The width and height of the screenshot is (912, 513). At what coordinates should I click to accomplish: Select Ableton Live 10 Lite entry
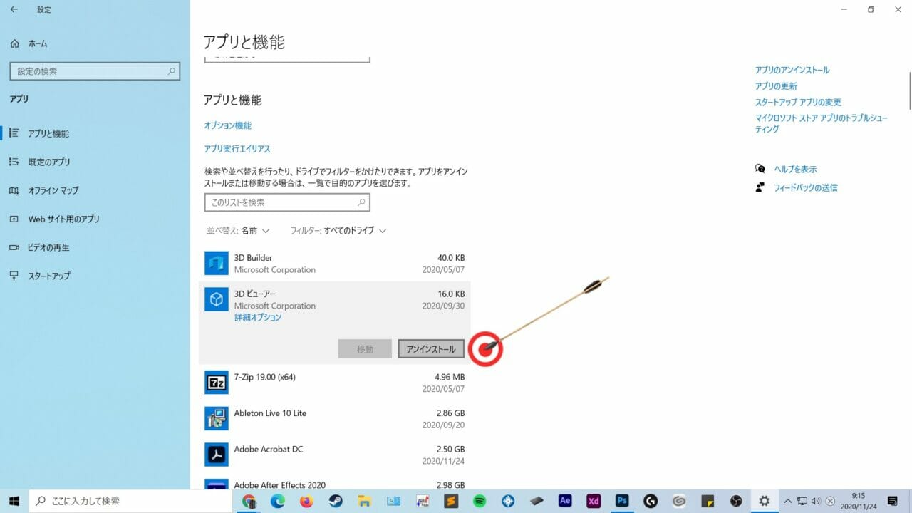point(335,418)
